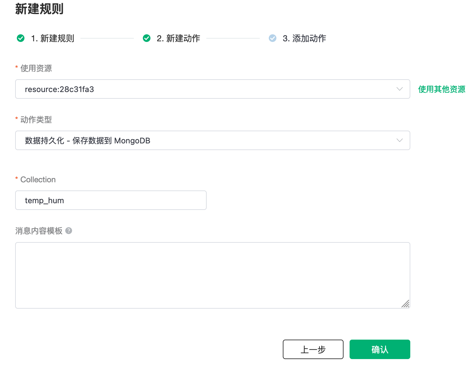Go to the 1. 新建规则 step label
This screenshot has height=370, width=474.
click(52, 39)
